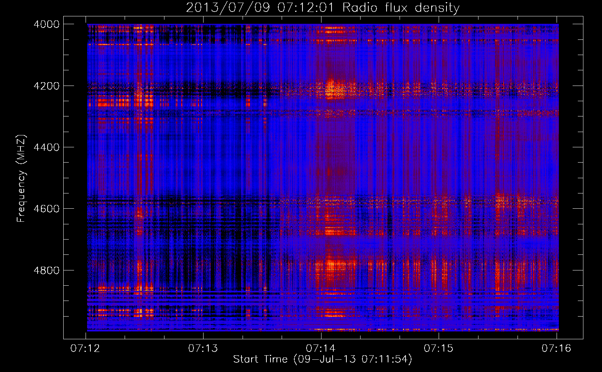Image resolution: width=602 pixels, height=372 pixels.
Task: Click the 07:14 time axis label
Action: point(321,348)
